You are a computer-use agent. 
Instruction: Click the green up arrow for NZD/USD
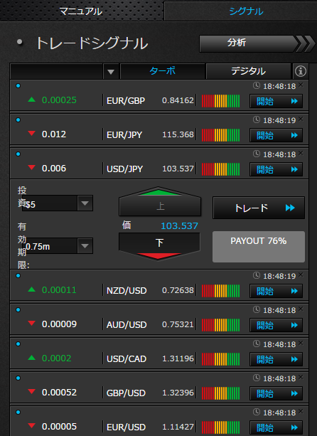point(32,289)
